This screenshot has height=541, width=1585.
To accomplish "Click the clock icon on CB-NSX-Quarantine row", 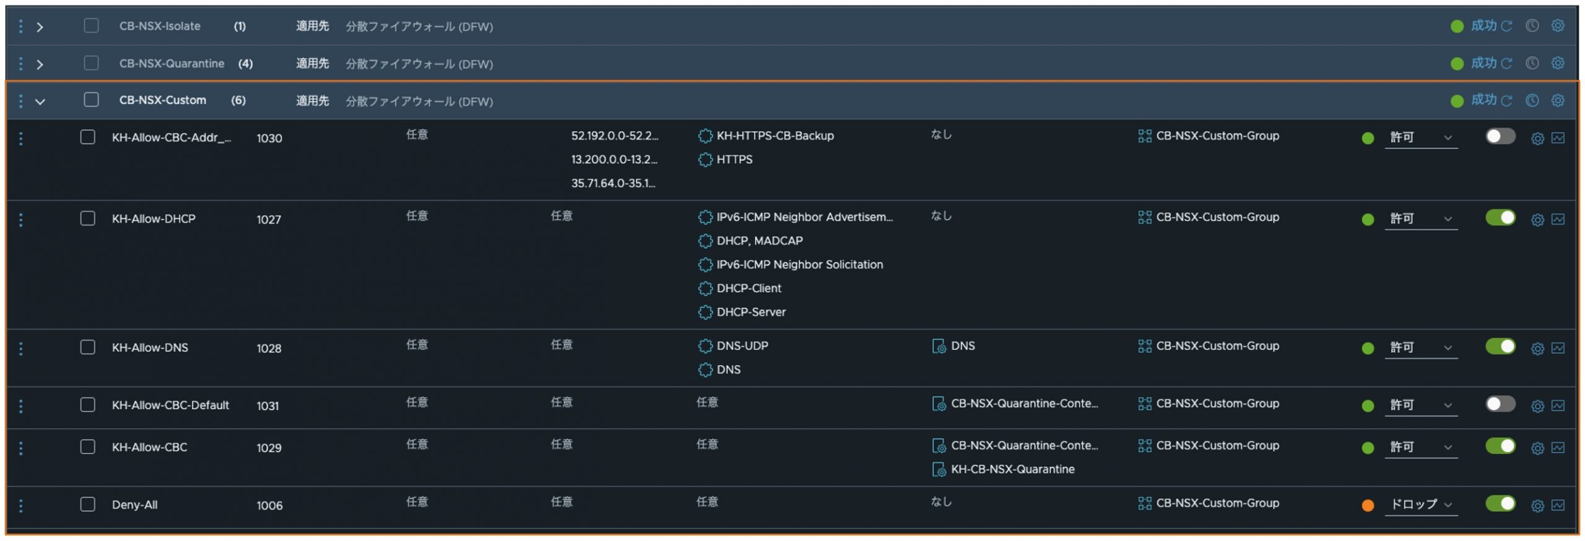I will [x=1532, y=63].
